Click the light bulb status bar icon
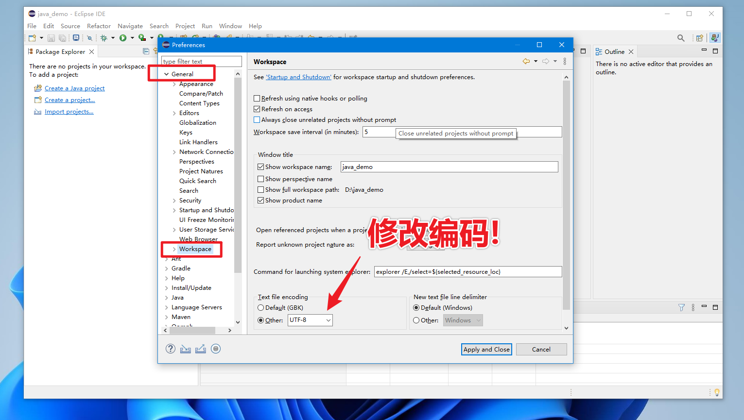Viewport: 744px width, 420px height. 717,392
